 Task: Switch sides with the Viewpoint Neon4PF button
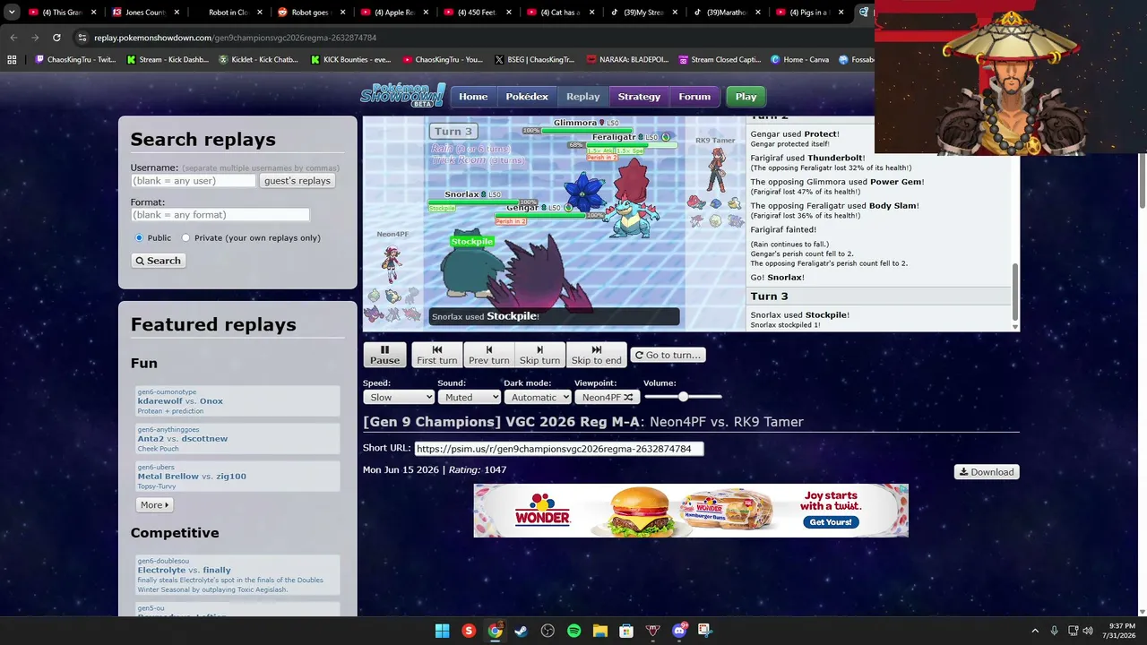(607, 397)
